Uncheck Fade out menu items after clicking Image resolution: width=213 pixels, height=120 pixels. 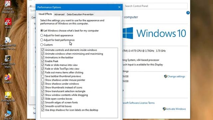coord(43,72)
